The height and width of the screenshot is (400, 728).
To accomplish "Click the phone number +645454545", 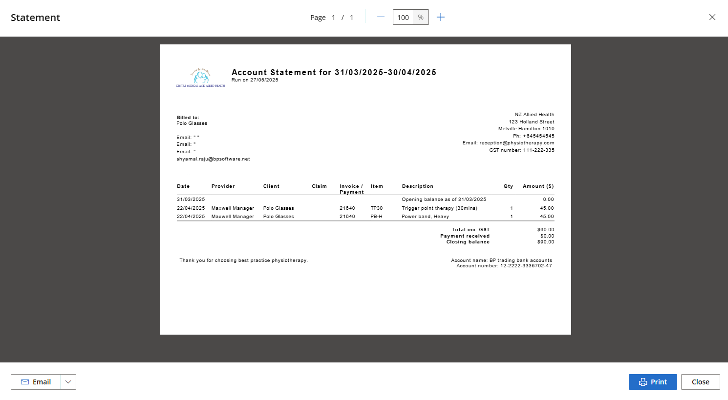I will (x=538, y=136).
